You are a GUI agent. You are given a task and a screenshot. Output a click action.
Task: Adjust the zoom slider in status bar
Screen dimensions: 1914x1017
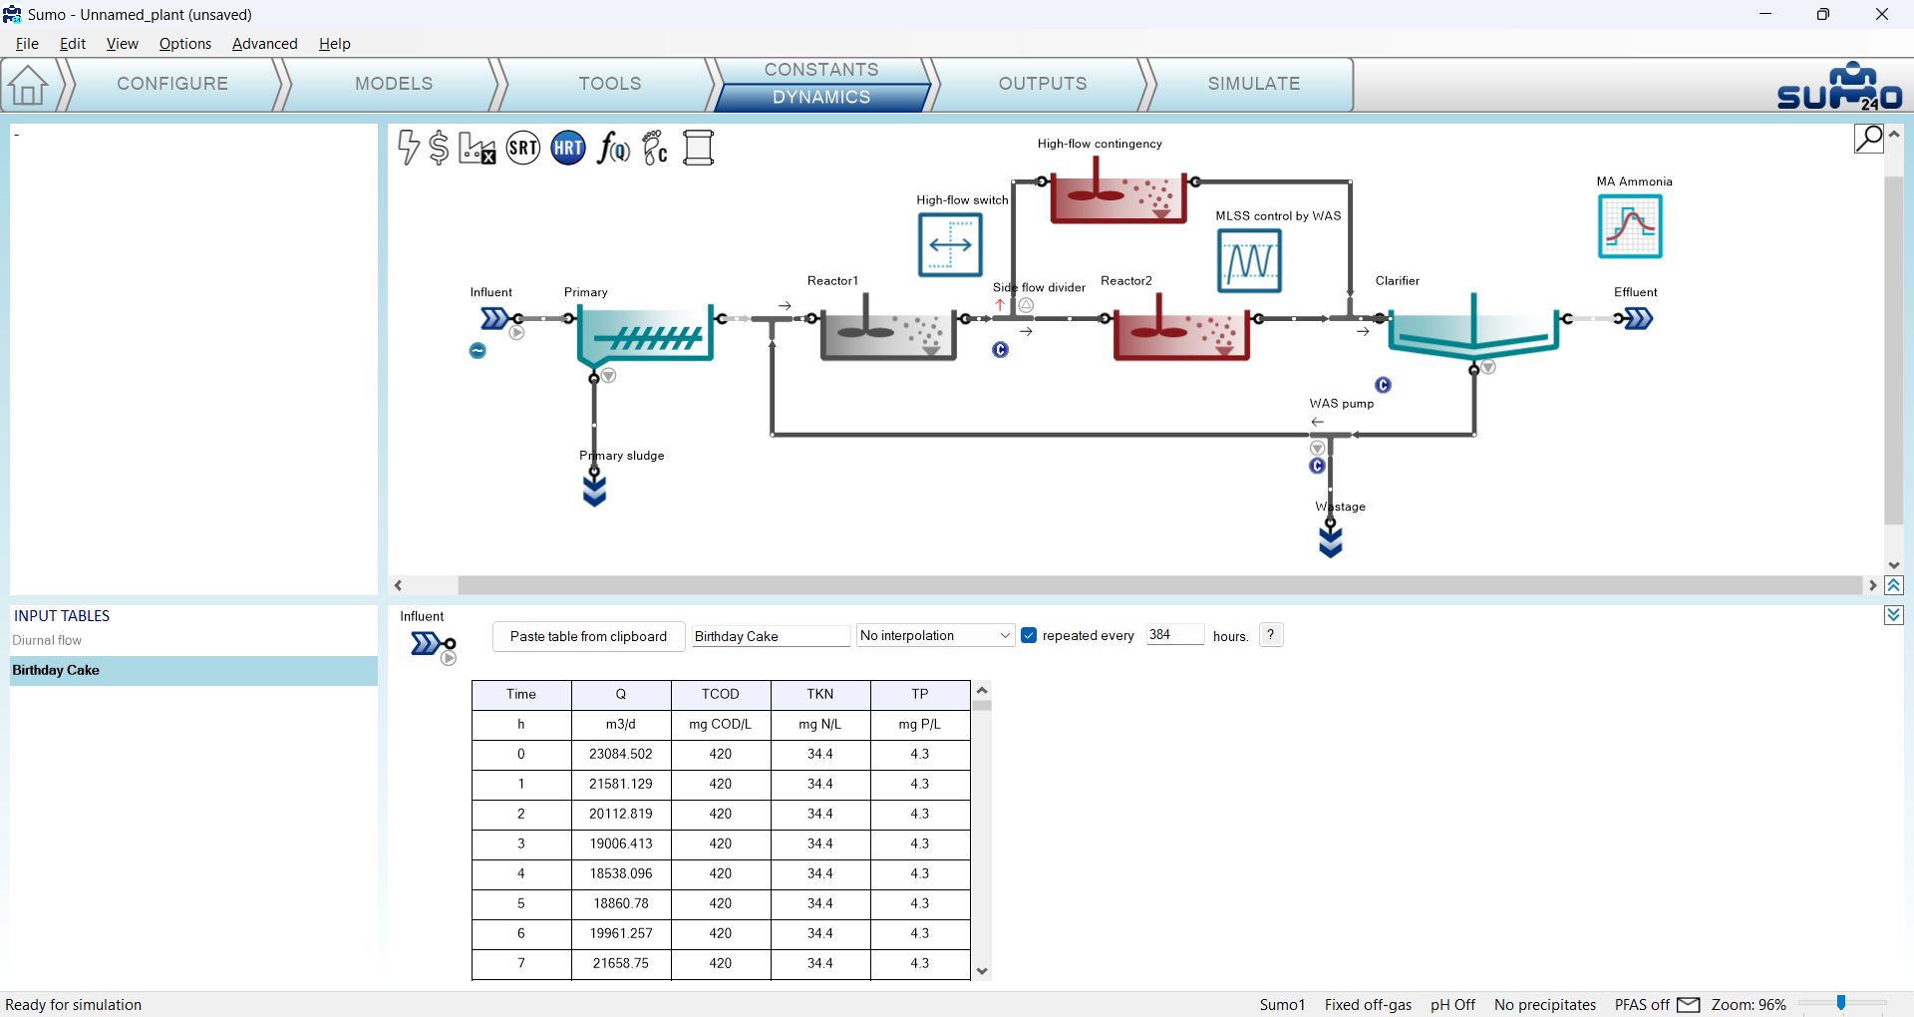1841,1004
